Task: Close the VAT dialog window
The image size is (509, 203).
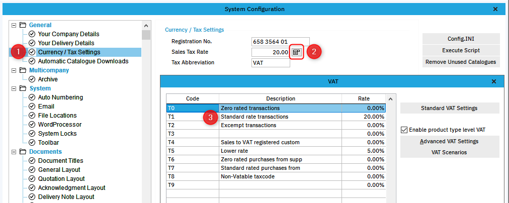Action: click(494, 81)
